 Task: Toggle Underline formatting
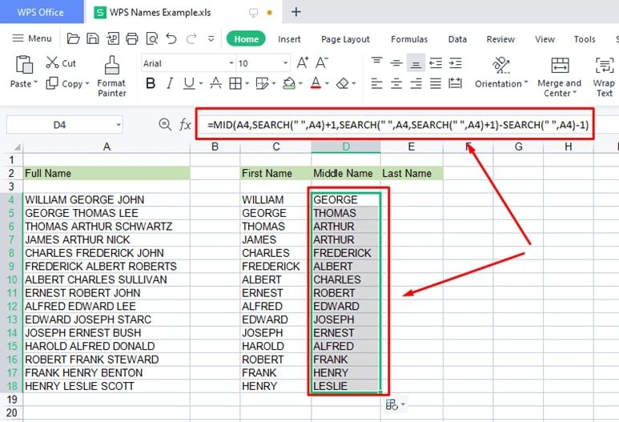coord(189,83)
